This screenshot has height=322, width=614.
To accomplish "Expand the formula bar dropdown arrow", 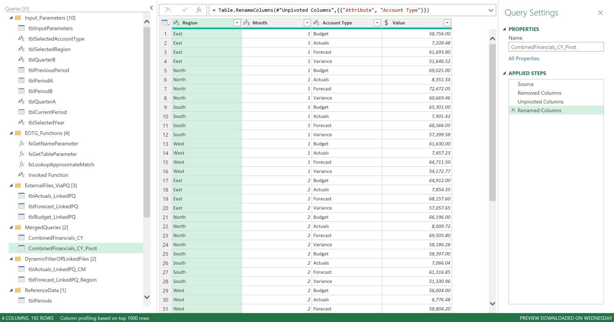I will (491, 10).
